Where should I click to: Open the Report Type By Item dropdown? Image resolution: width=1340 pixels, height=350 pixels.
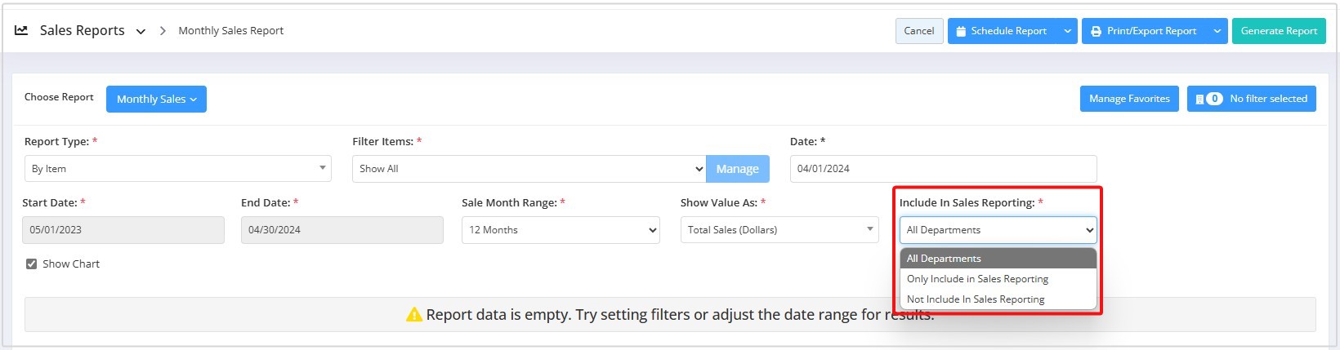[178, 169]
